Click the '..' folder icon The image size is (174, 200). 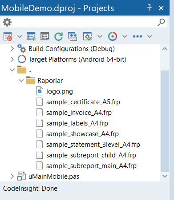click(x=22, y=70)
